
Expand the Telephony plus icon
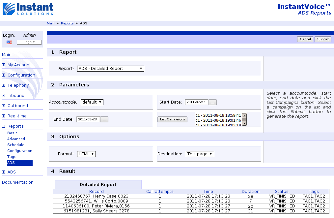click(x=4, y=85)
